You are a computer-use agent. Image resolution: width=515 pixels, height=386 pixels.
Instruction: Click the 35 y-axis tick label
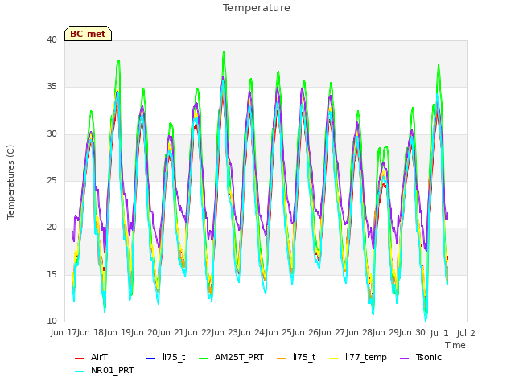(x=51, y=87)
